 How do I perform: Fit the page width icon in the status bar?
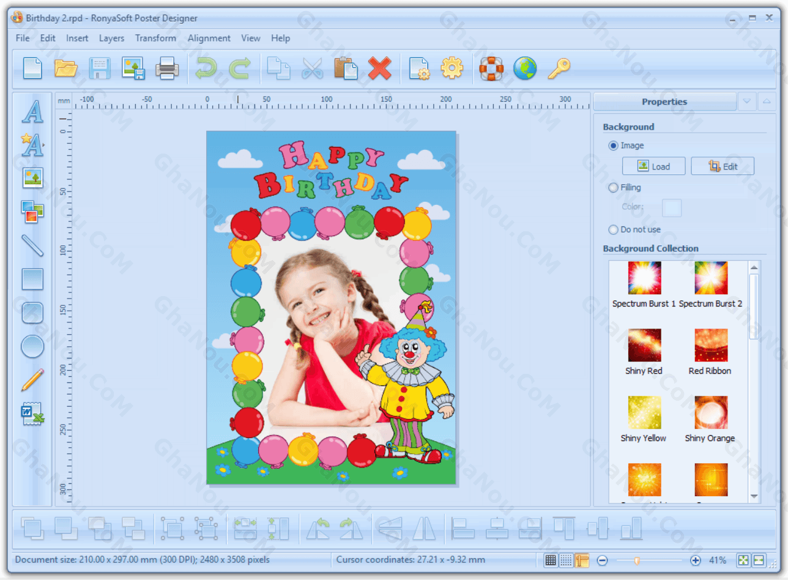[759, 560]
